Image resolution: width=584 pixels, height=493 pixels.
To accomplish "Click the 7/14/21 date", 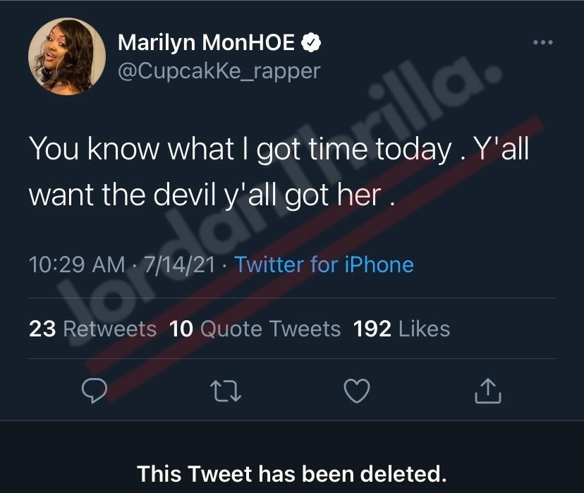I will click(180, 264).
